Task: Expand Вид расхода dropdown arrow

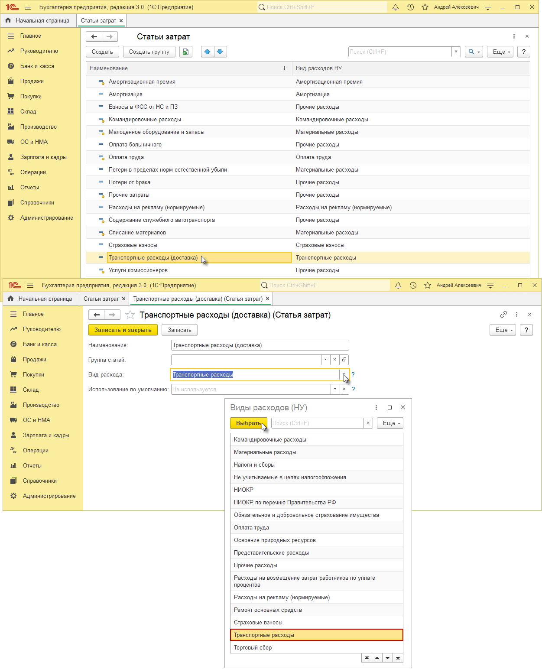Action: point(344,374)
